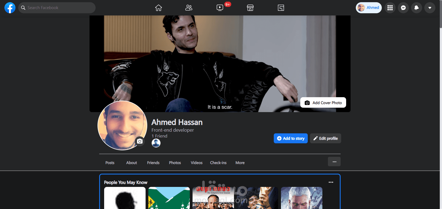The width and height of the screenshot is (442, 209).
Task: Open the Friends icon in top navigation
Action: (189, 8)
